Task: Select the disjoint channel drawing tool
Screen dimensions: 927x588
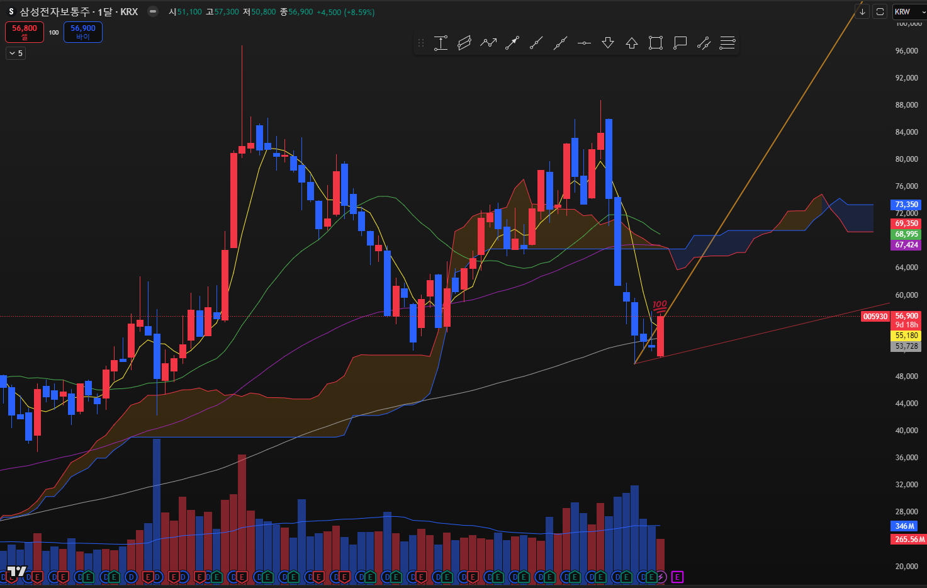Action: tap(704, 43)
